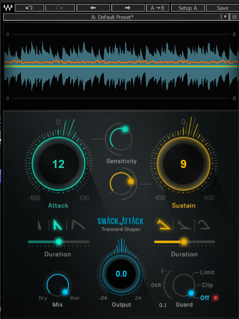Click the Attack label

coord(58,205)
